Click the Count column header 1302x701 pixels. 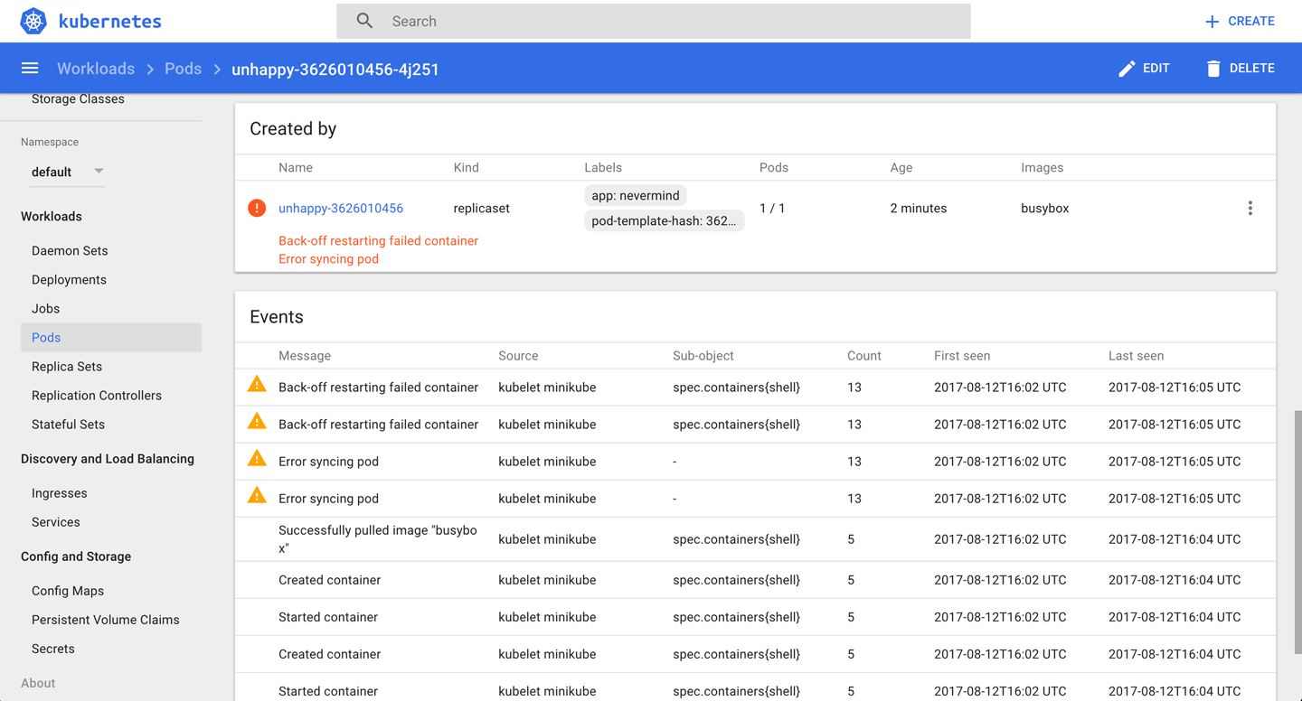coord(863,355)
